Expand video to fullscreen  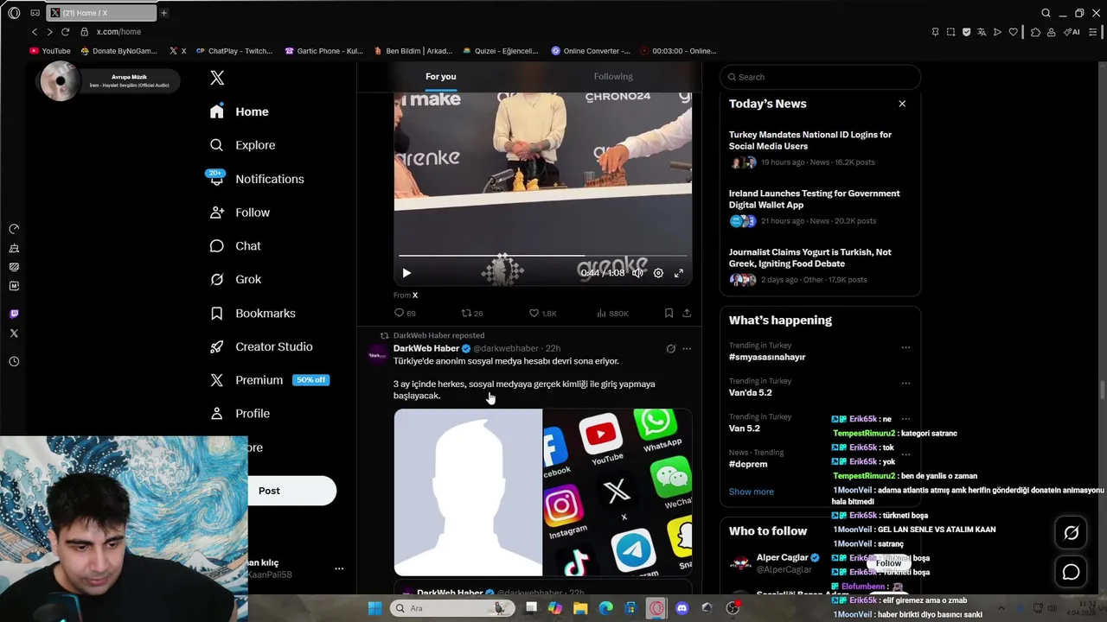coord(679,273)
